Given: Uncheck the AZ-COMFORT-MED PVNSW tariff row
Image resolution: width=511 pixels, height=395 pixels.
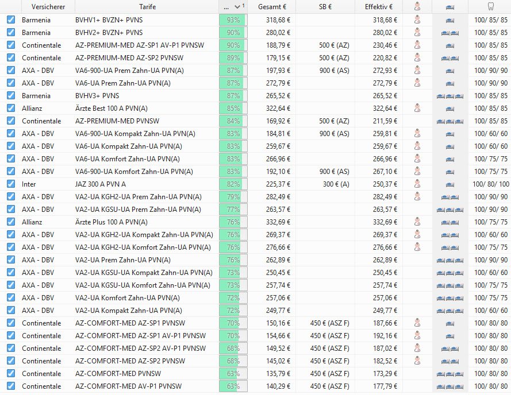Looking at the screenshot, I should [x=11, y=374].
